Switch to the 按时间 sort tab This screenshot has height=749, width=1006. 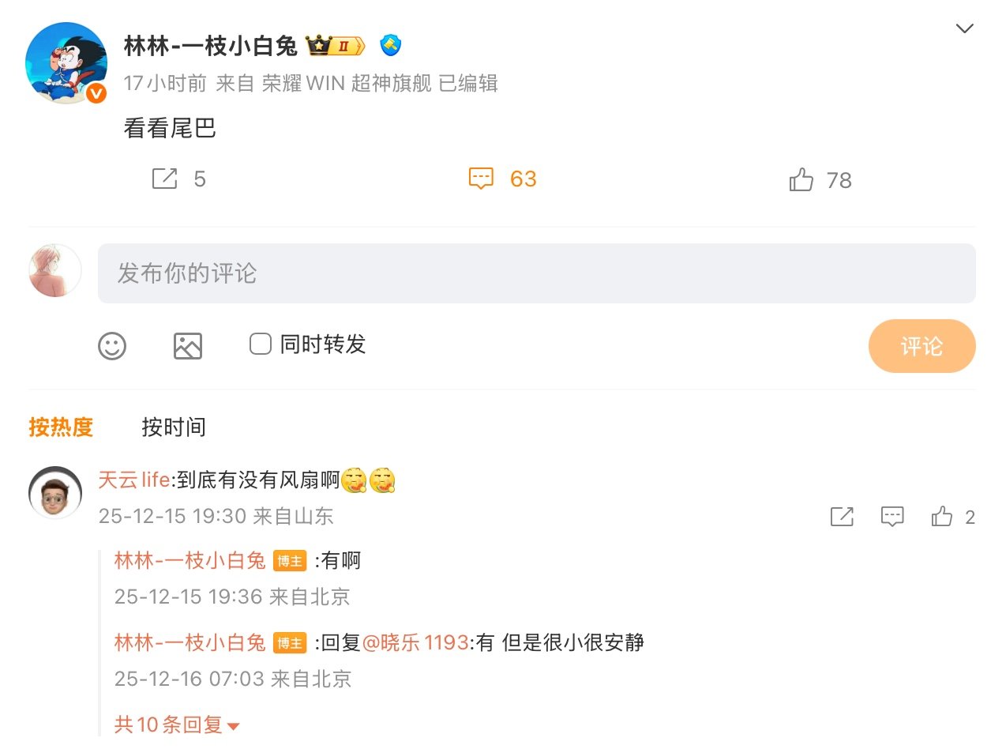174,427
